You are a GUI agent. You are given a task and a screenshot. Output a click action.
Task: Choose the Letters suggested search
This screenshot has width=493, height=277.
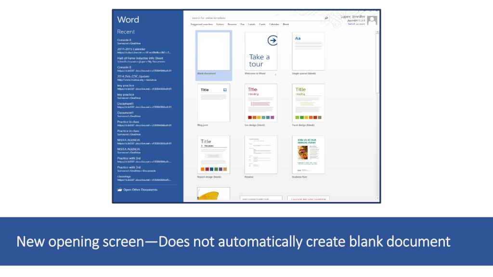click(x=220, y=24)
